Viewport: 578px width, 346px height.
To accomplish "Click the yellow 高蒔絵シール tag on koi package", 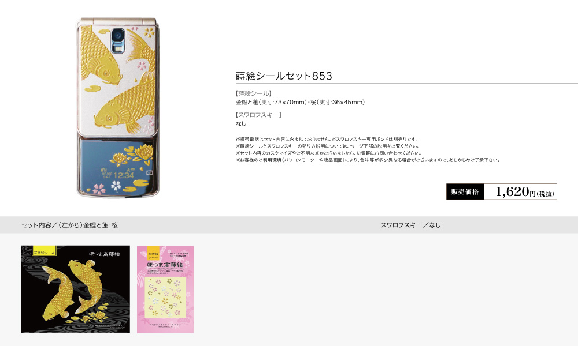I will click(x=45, y=251).
